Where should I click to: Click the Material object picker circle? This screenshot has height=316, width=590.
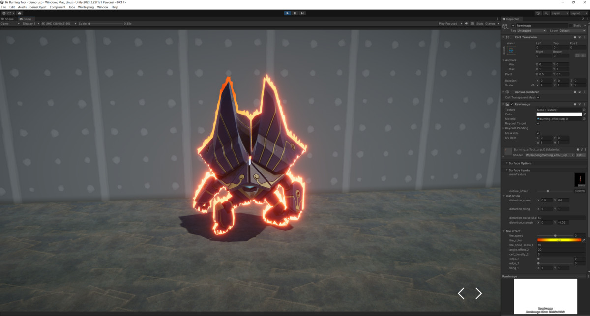584,119
